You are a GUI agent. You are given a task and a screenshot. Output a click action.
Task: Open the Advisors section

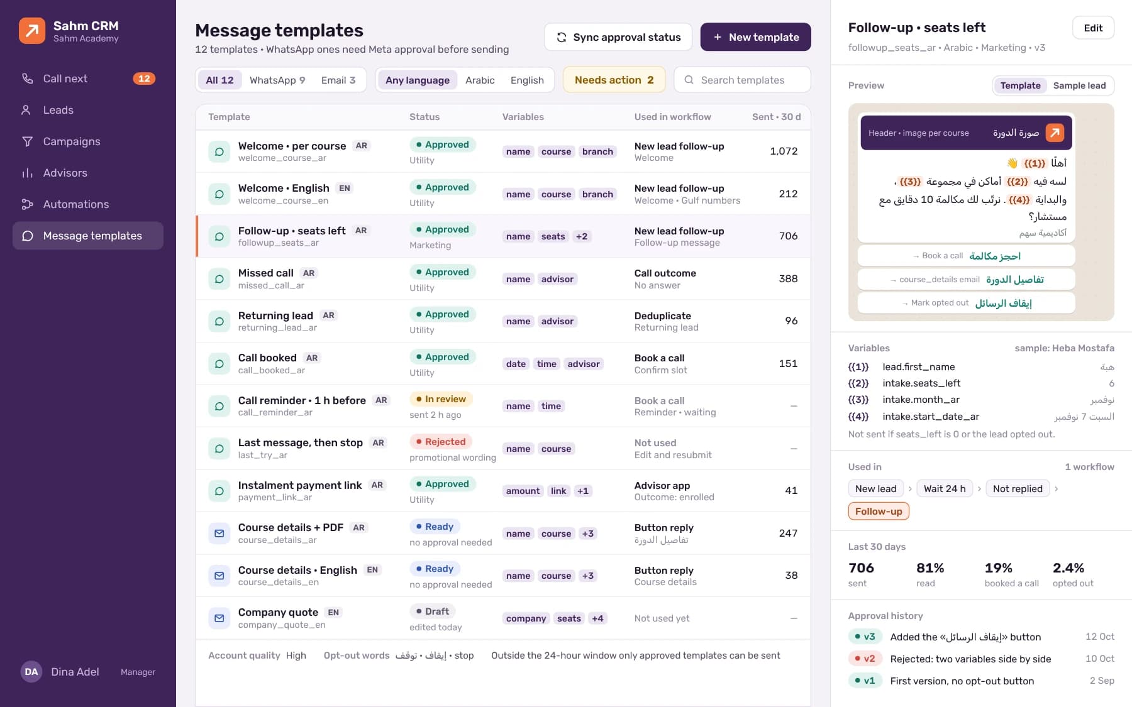tap(88, 173)
